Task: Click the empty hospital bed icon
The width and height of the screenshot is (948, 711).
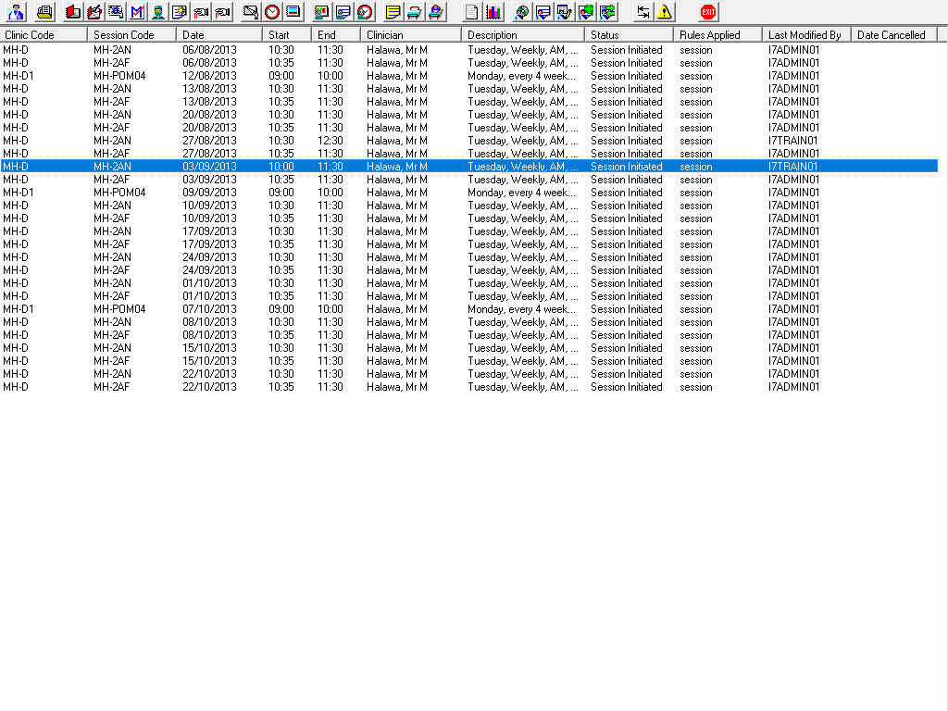Action: pyautogui.click(x=414, y=11)
